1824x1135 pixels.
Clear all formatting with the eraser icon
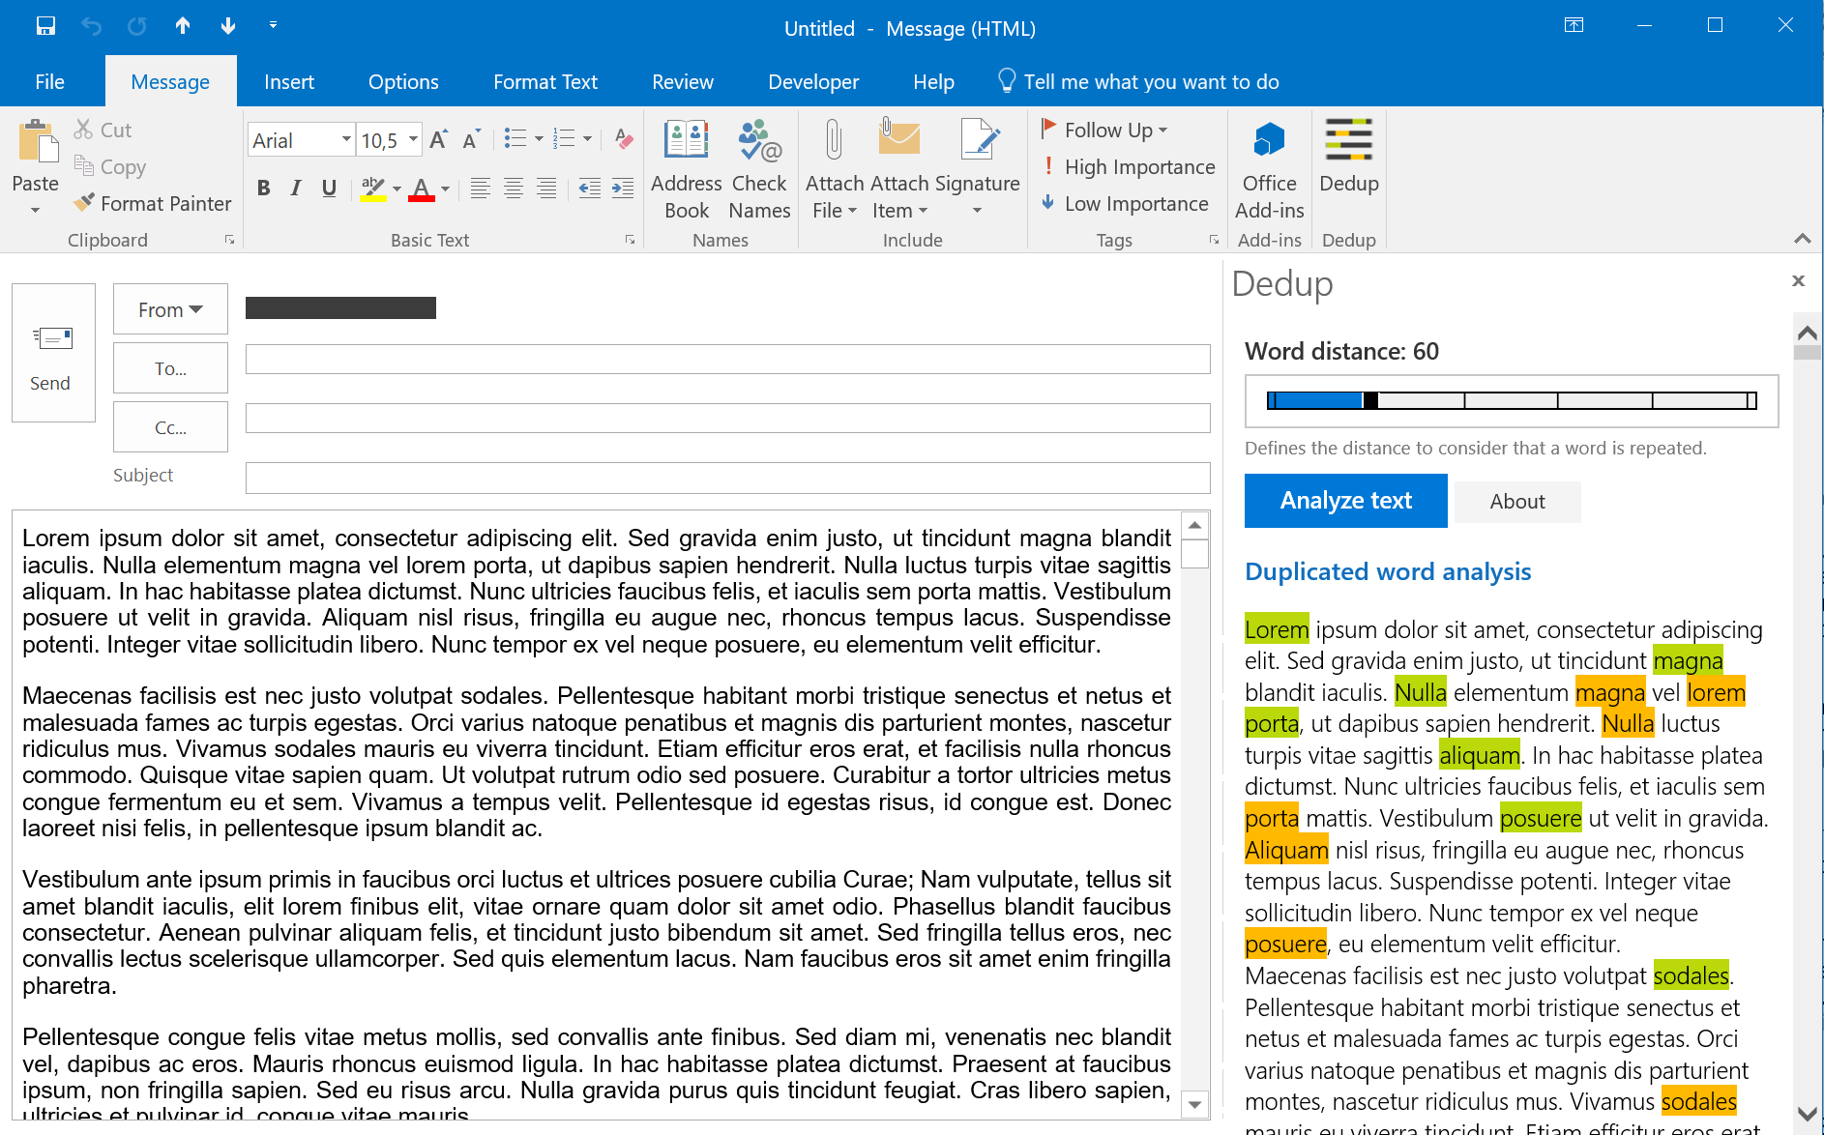[624, 140]
